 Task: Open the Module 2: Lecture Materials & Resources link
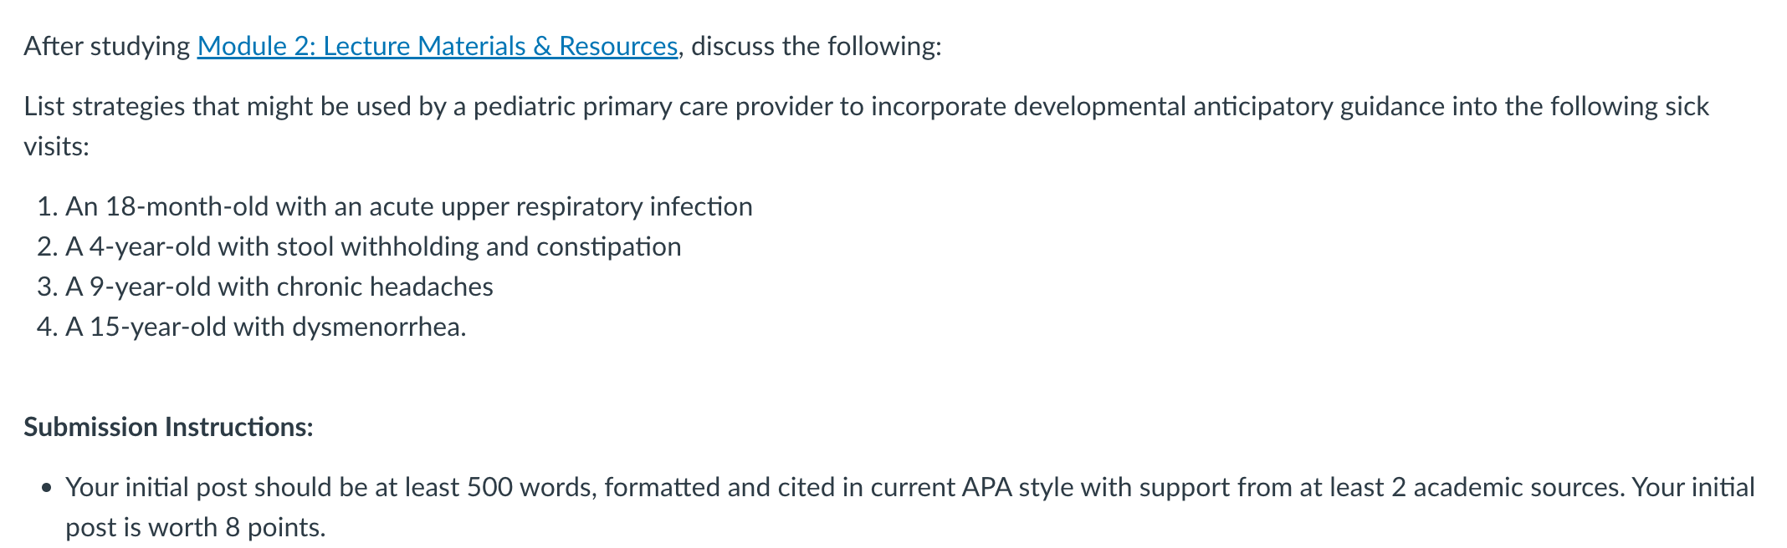(x=438, y=46)
